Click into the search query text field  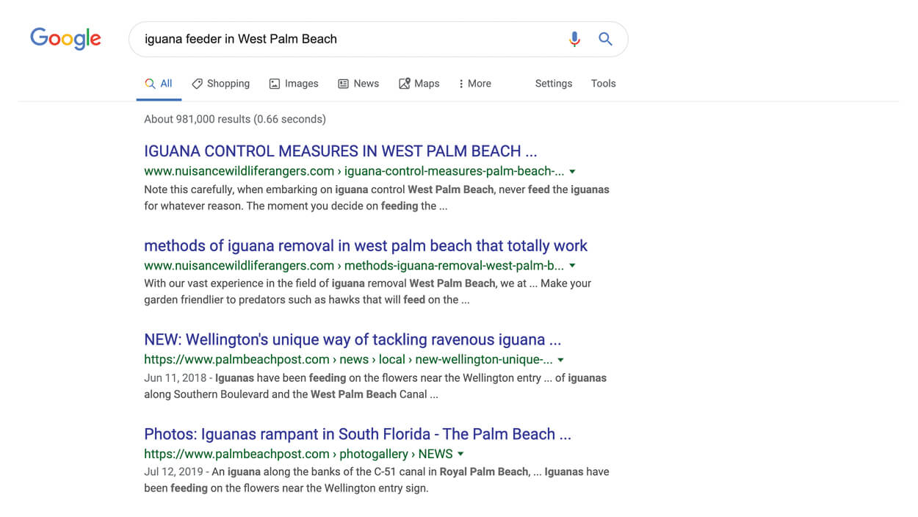point(345,40)
